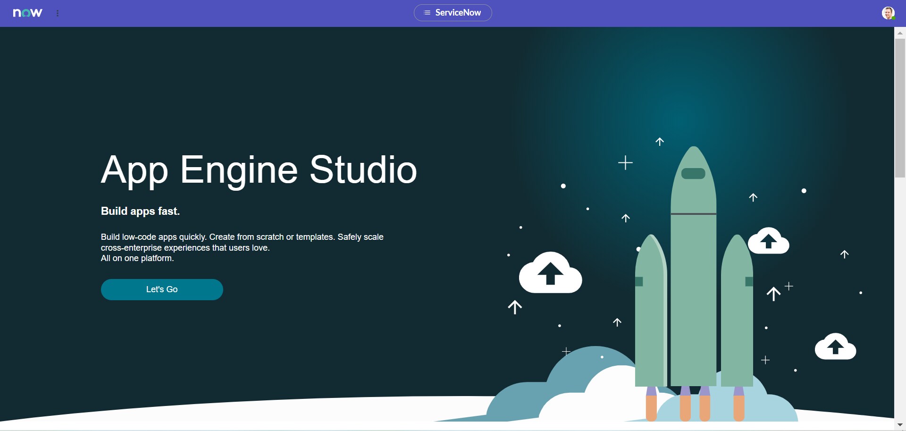Click the page scrollbar thumb
The width and height of the screenshot is (906, 431).
(x=900, y=108)
